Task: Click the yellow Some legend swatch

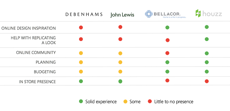Action: pyautogui.click(x=125, y=102)
